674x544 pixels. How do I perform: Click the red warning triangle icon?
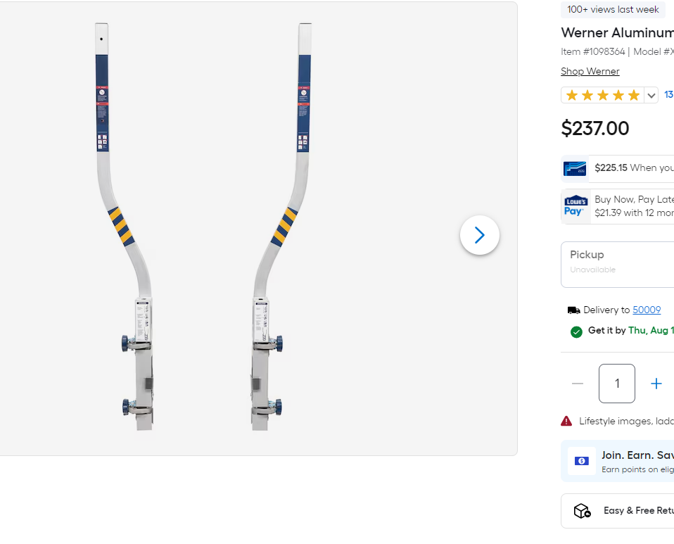click(x=566, y=421)
